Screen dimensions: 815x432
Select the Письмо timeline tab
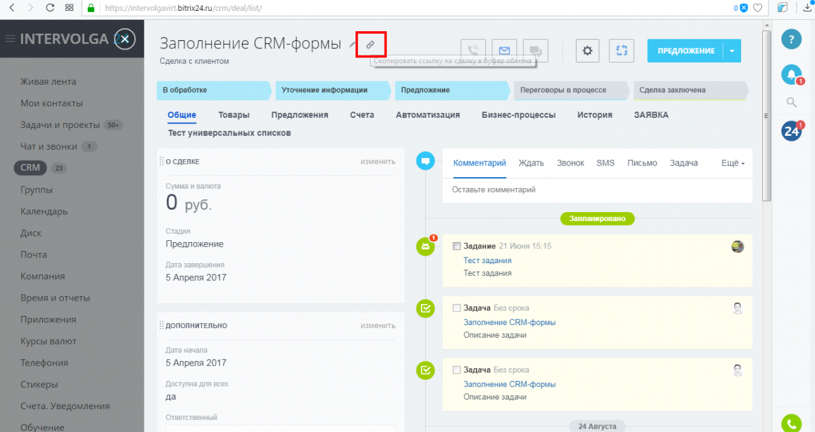tap(642, 163)
